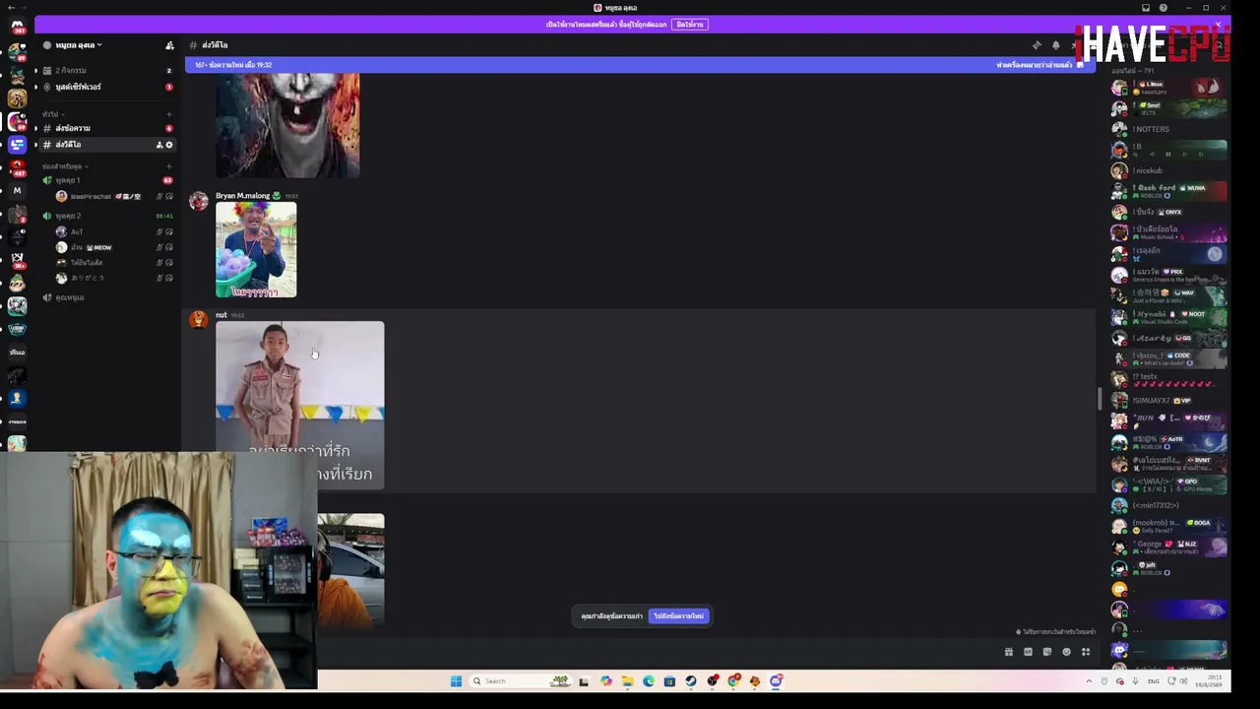Create invite for the ส่งวิดีโอ channel

[x=159, y=145]
